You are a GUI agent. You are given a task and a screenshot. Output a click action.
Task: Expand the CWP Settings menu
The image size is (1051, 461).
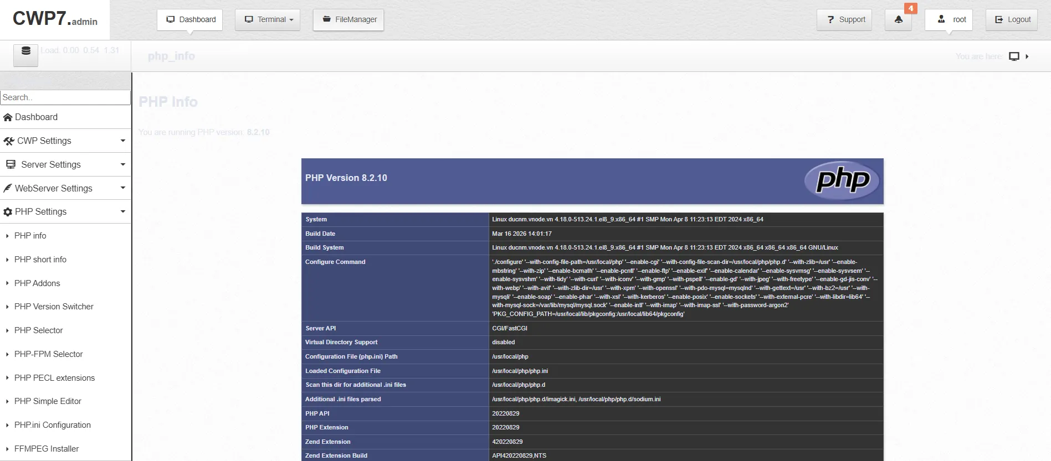[65, 141]
